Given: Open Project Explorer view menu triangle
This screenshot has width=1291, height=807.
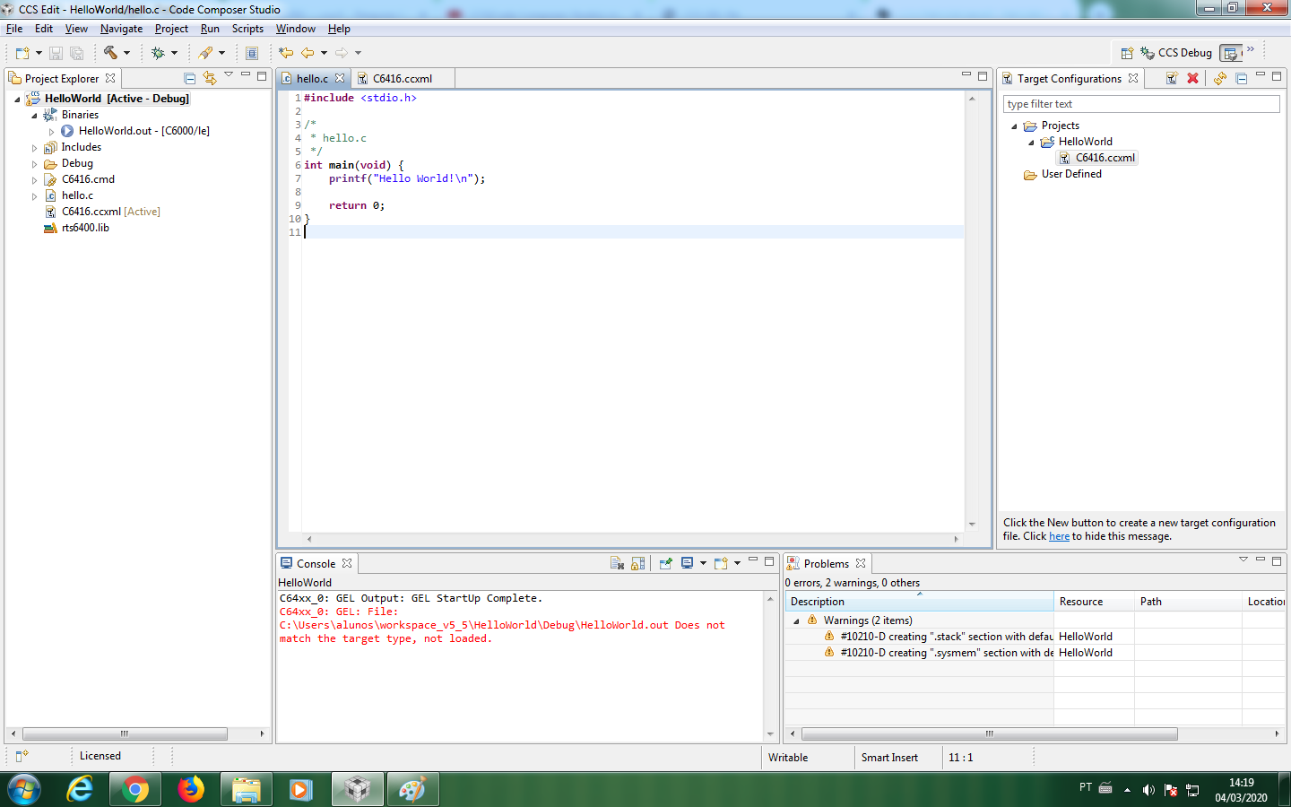Looking at the screenshot, I should tap(229, 74).
